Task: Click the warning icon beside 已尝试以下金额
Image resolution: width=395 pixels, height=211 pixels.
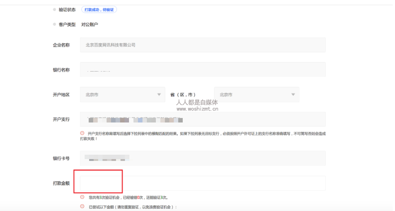Action: click(x=82, y=207)
